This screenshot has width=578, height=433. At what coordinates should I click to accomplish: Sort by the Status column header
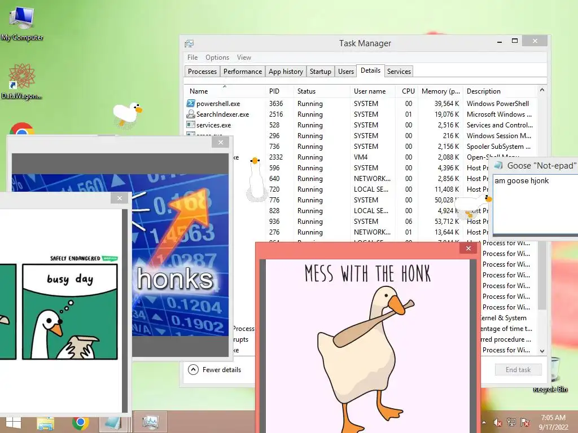click(x=321, y=91)
